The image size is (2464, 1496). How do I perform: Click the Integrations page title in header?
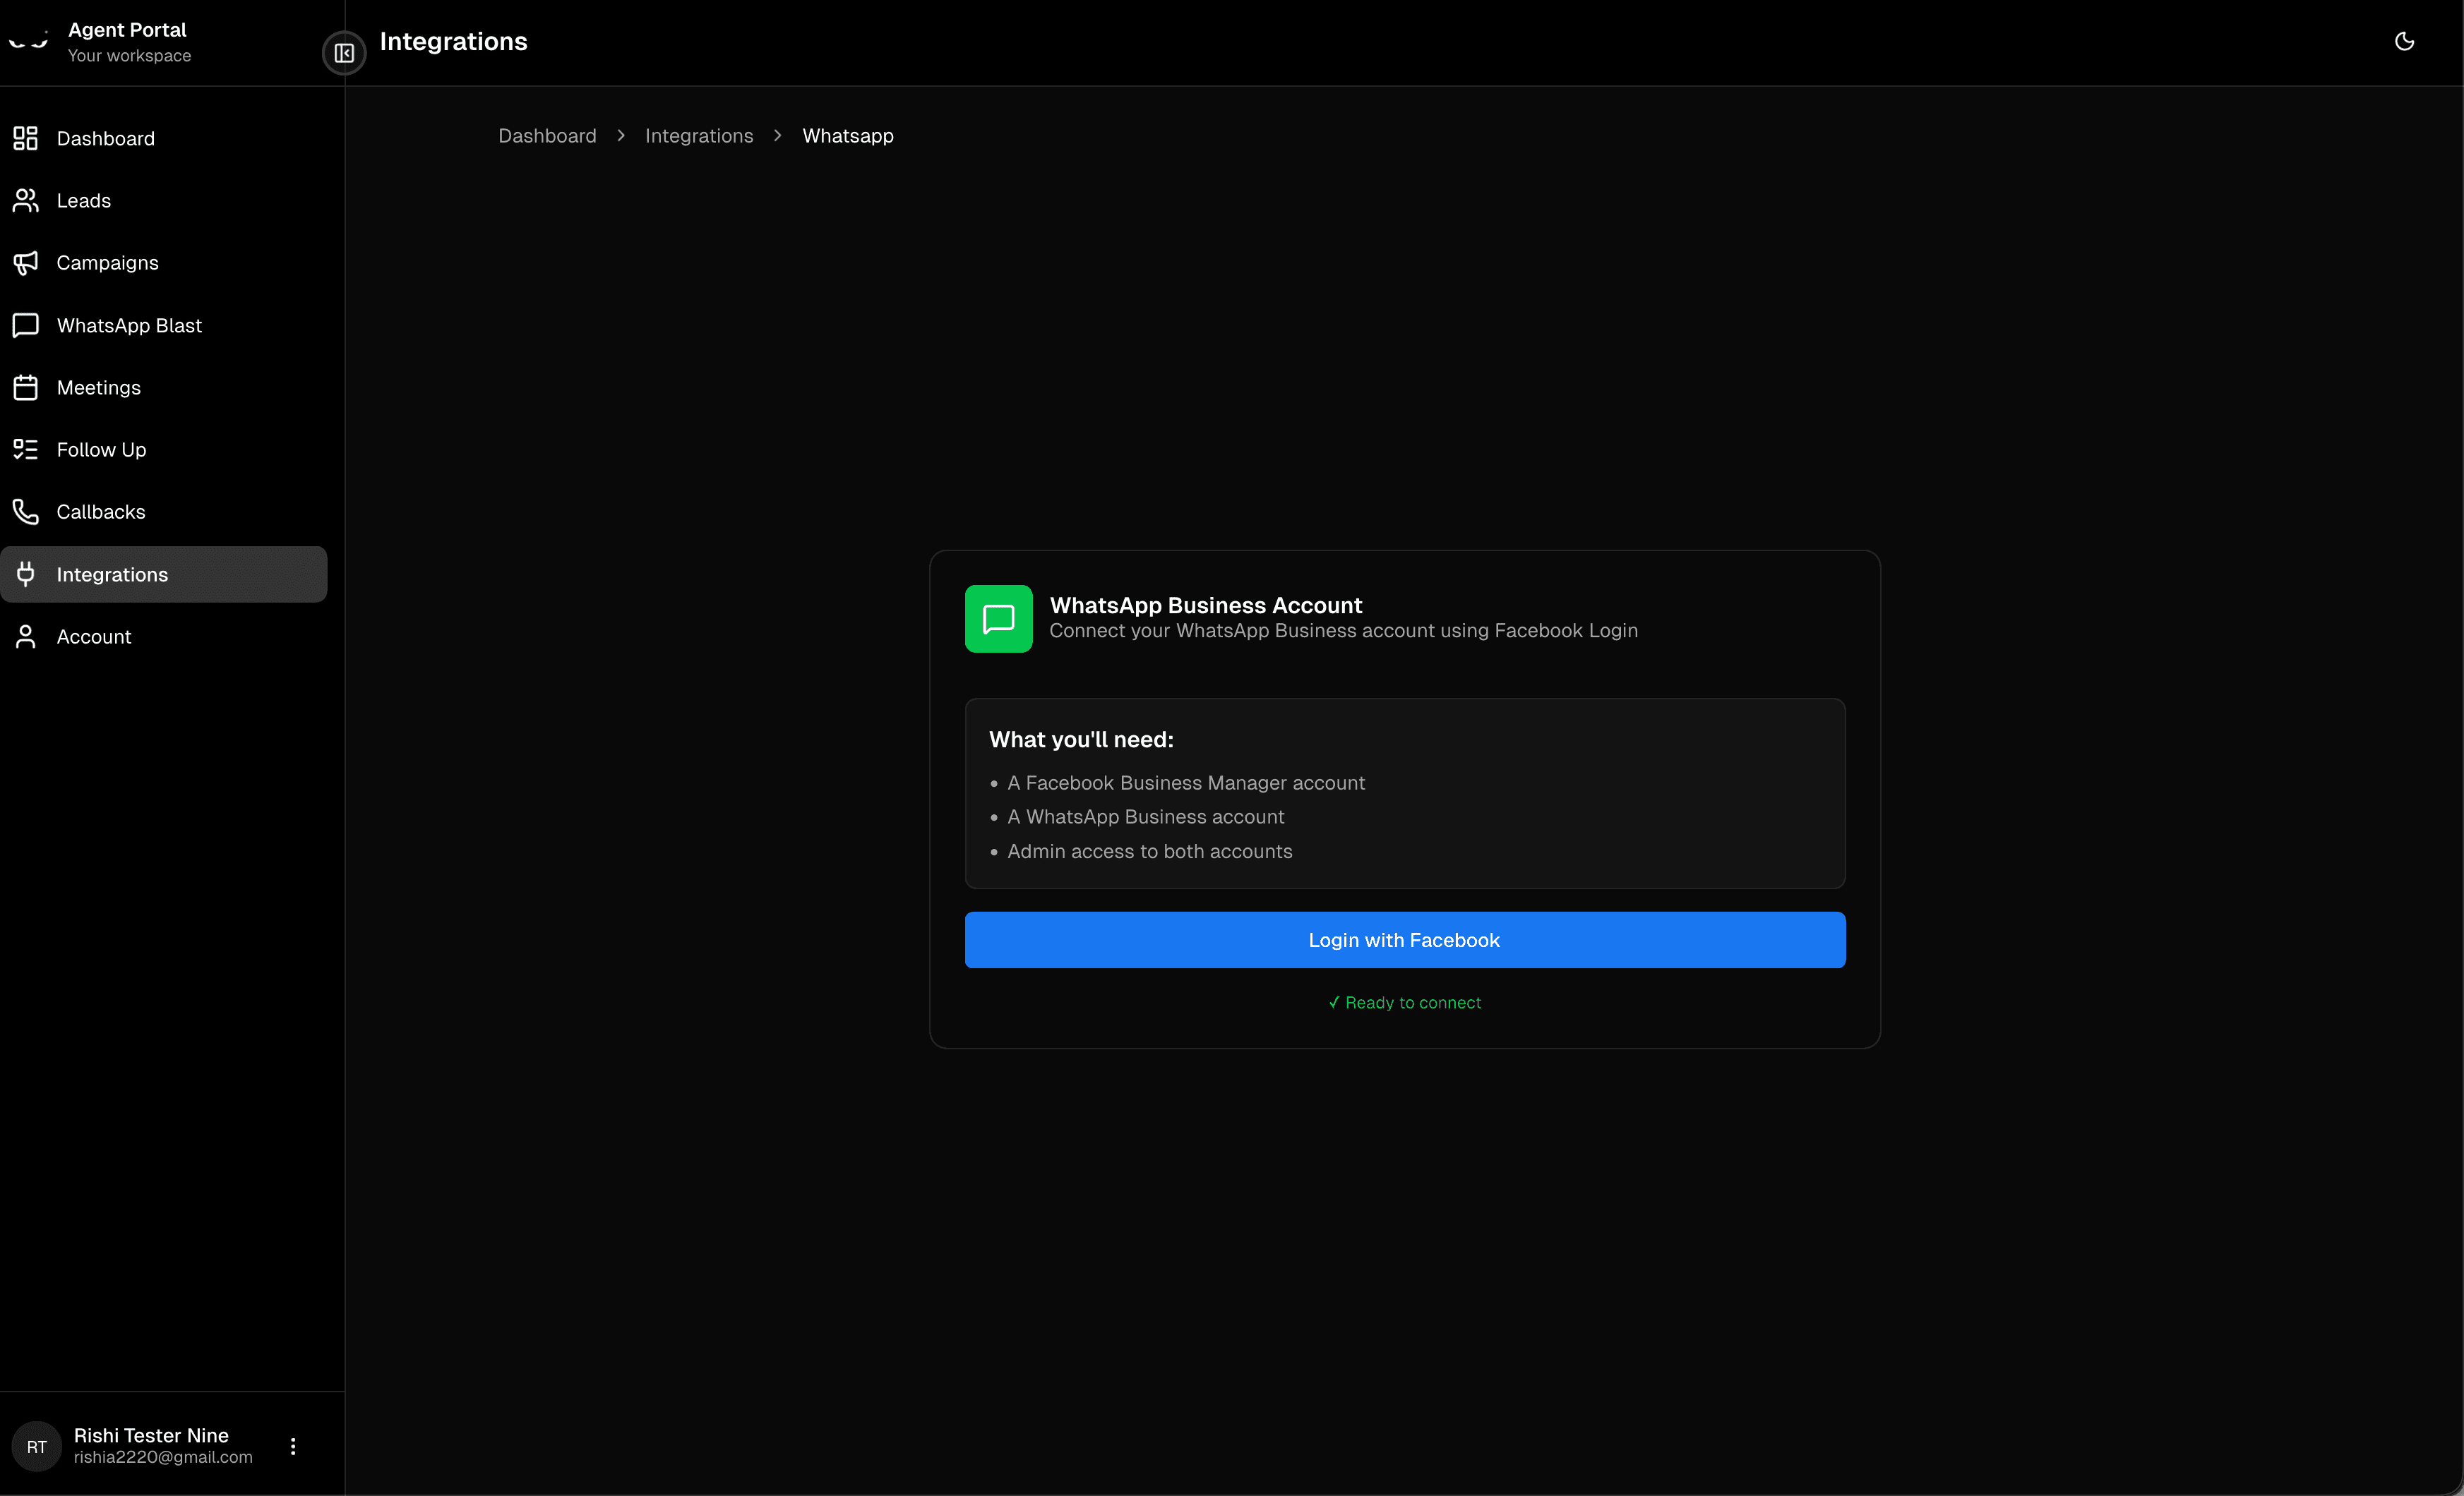pyautogui.click(x=453, y=41)
